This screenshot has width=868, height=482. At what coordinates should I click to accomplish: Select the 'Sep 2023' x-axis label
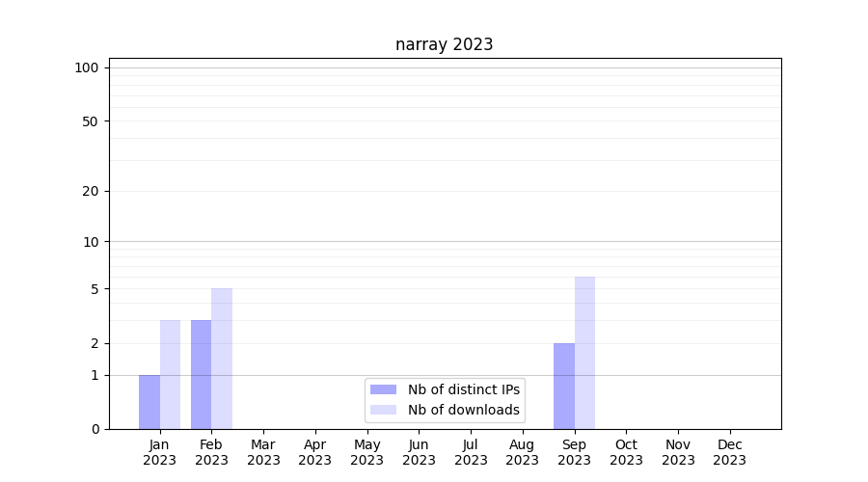[x=574, y=452]
